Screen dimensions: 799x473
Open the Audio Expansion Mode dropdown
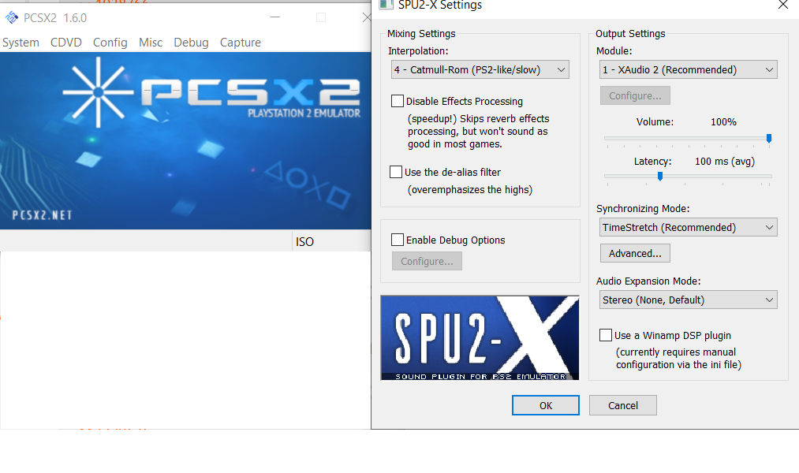tap(689, 300)
